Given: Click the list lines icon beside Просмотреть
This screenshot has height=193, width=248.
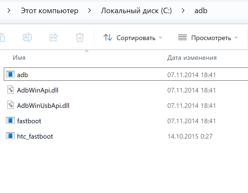Looking at the screenshot, I should tap(182, 38).
